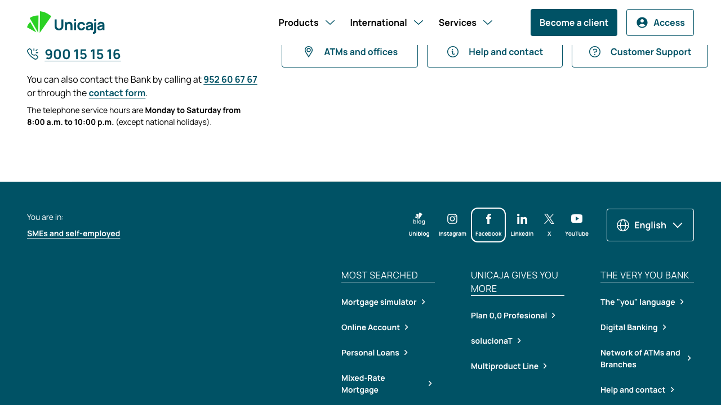
Task: Click SMEs and self-employed link
Action: click(74, 233)
